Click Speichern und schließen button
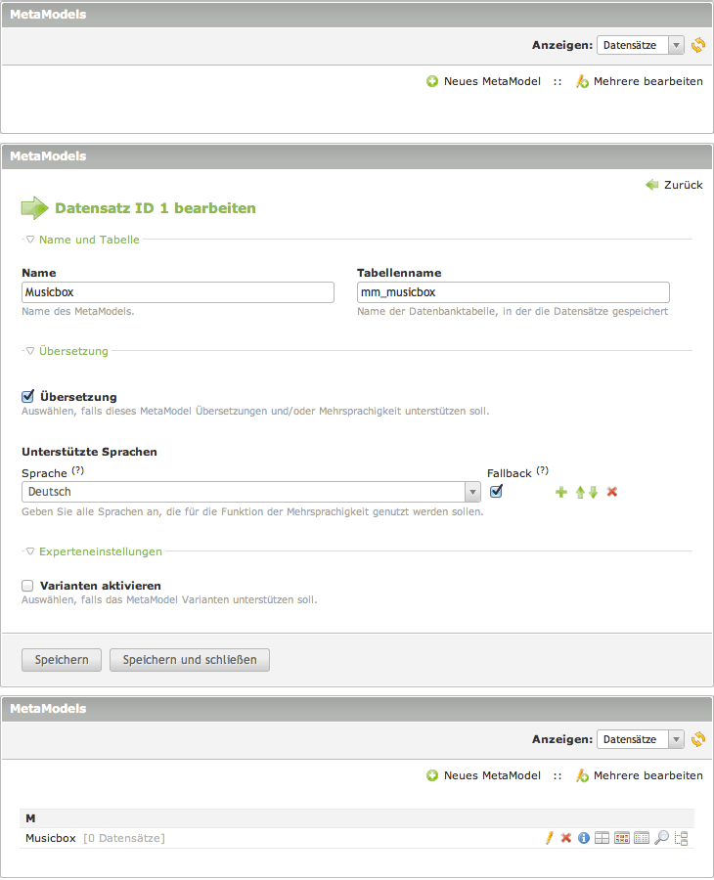The height and width of the screenshot is (880, 714). coord(190,660)
